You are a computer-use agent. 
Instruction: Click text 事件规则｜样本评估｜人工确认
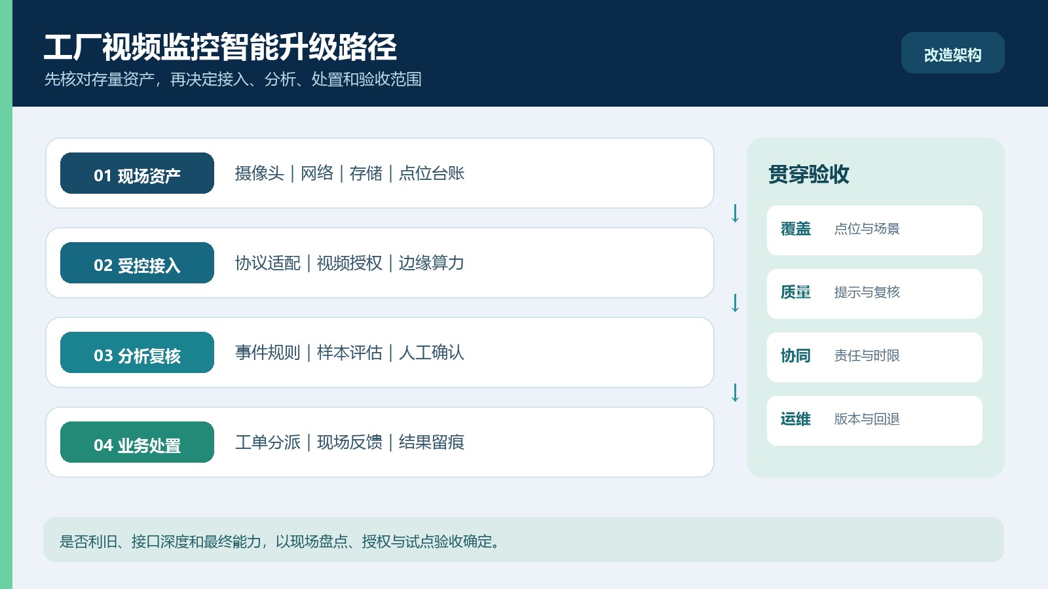pos(350,352)
